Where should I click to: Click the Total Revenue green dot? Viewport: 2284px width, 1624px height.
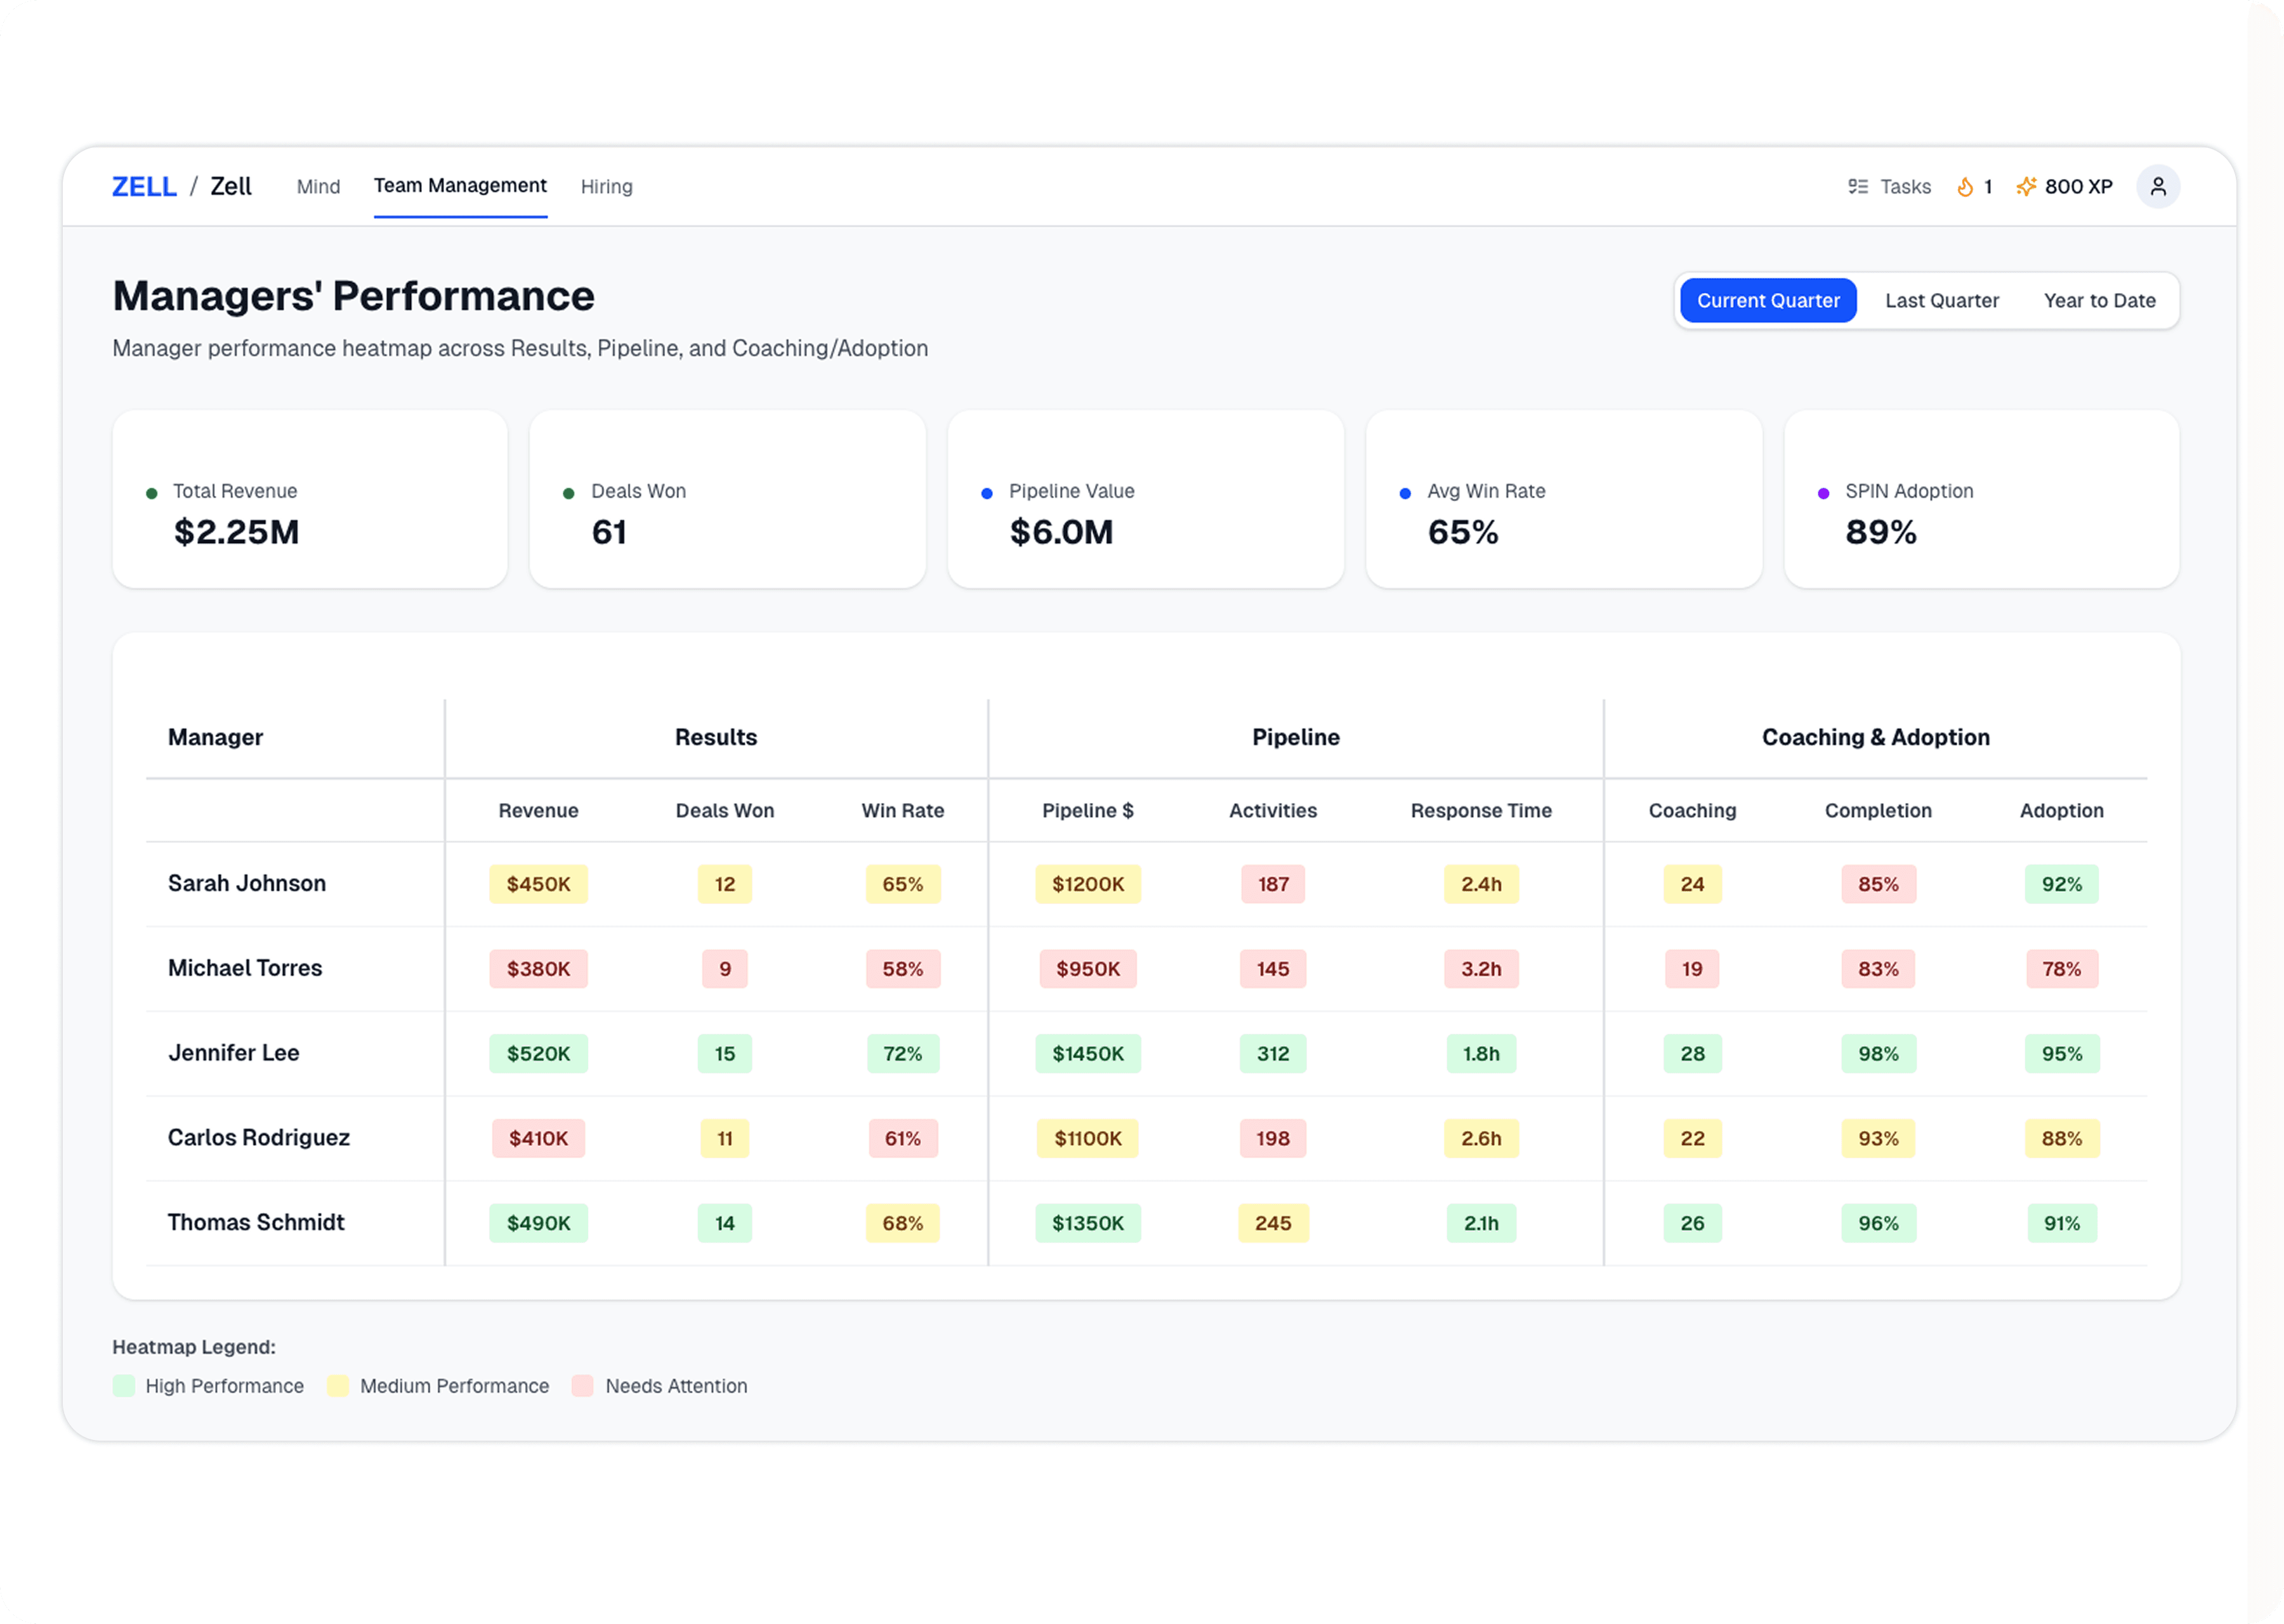tap(152, 493)
